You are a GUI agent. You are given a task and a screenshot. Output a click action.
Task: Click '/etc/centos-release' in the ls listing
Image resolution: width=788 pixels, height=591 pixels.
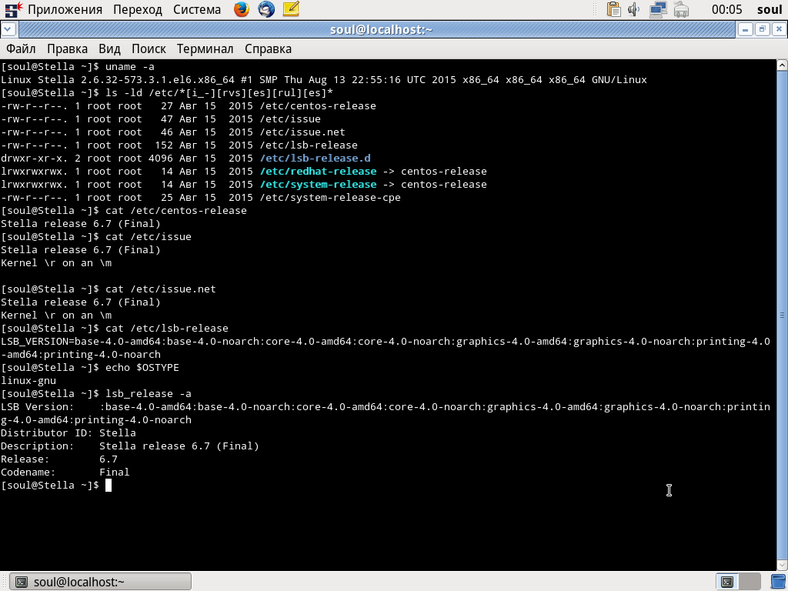(x=318, y=106)
